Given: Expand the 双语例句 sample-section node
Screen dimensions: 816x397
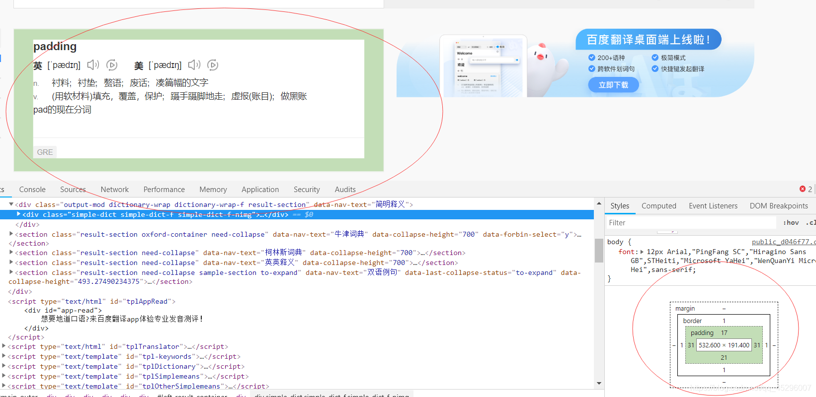Looking at the screenshot, I should (x=11, y=272).
